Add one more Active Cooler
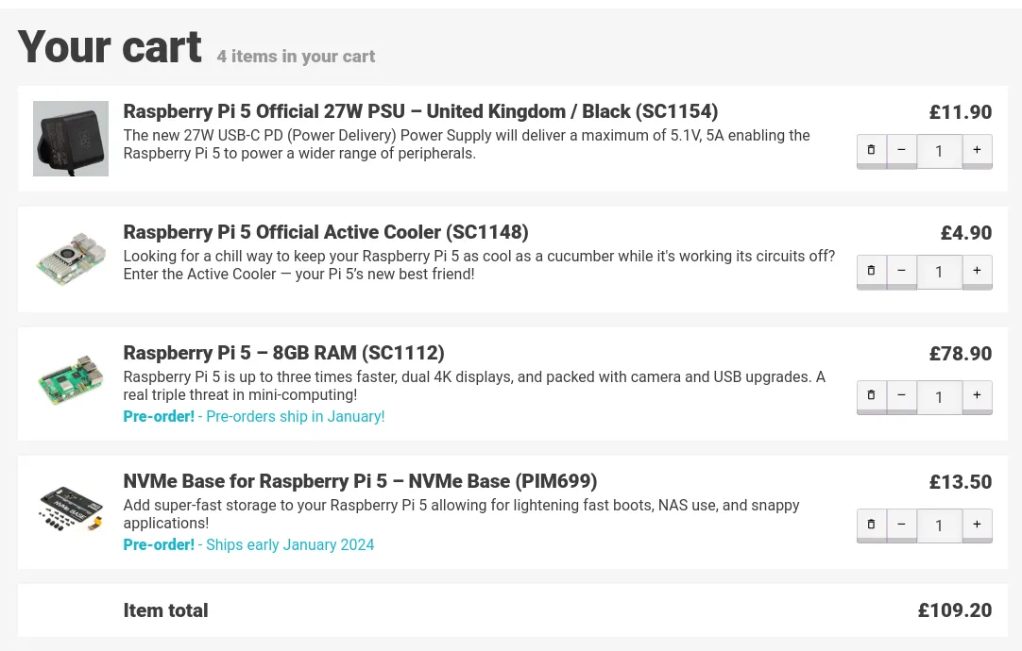 [977, 271]
